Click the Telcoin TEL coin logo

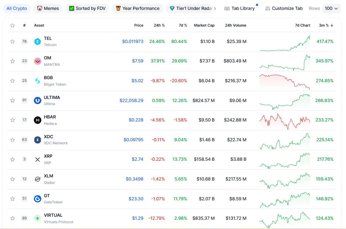coord(38,41)
